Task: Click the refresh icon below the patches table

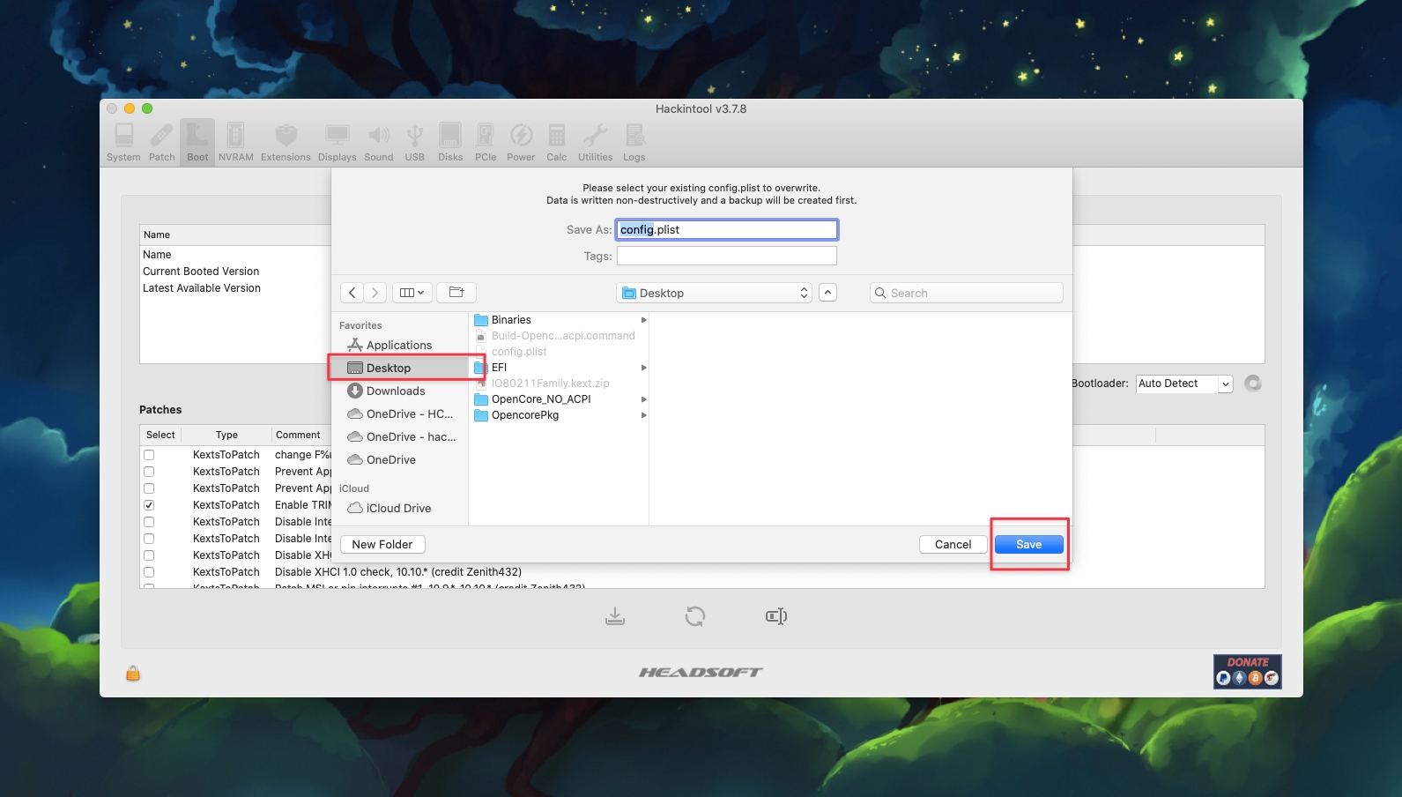Action: click(695, 616)
